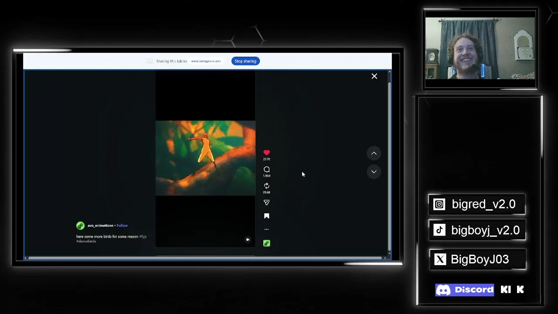Click the X logo beside BigBoyJ03
The width and height of the screenshot is (558, 314).
tap(440, 259)
